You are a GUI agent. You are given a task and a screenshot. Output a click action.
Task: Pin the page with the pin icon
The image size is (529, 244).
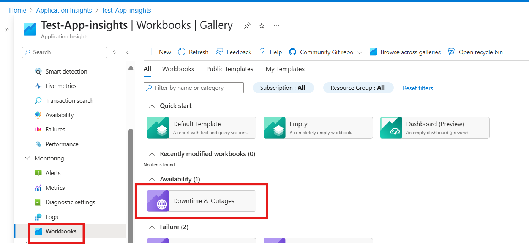point(247,26)
